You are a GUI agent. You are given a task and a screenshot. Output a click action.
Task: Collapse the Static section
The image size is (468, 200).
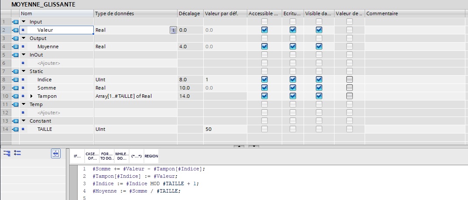[24, 71]
